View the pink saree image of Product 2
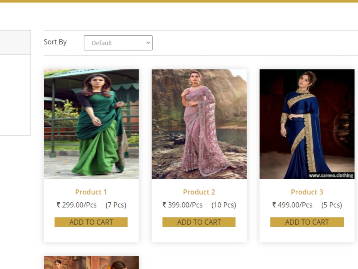This screenshot has height=269, width=358. (199, 124)
